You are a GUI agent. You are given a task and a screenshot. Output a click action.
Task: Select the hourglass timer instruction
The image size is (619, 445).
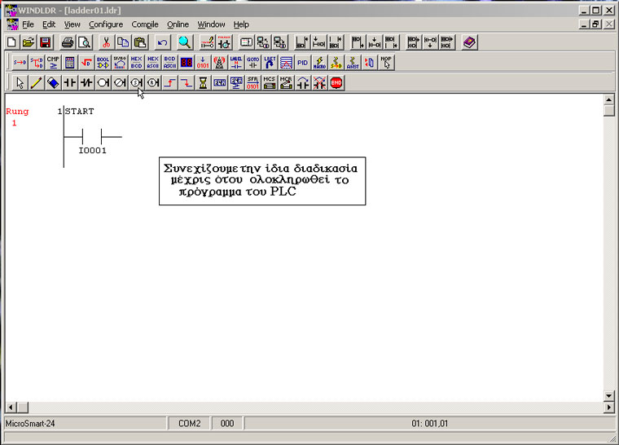tap(203, 82)
